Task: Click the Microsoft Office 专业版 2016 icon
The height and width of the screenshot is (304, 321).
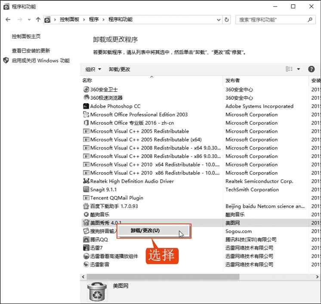Action: click(x=86, y=123)
